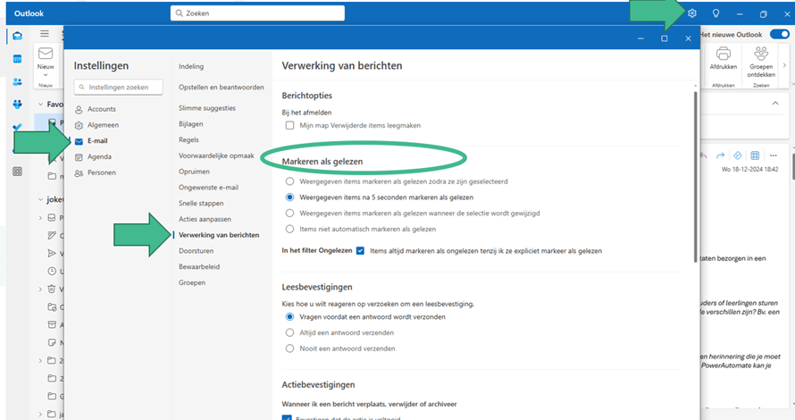The height and width of the screenshot is (420, 795).
Task: Select Altijd een antwoord verzenden
Action: click(x=289, y=332)
